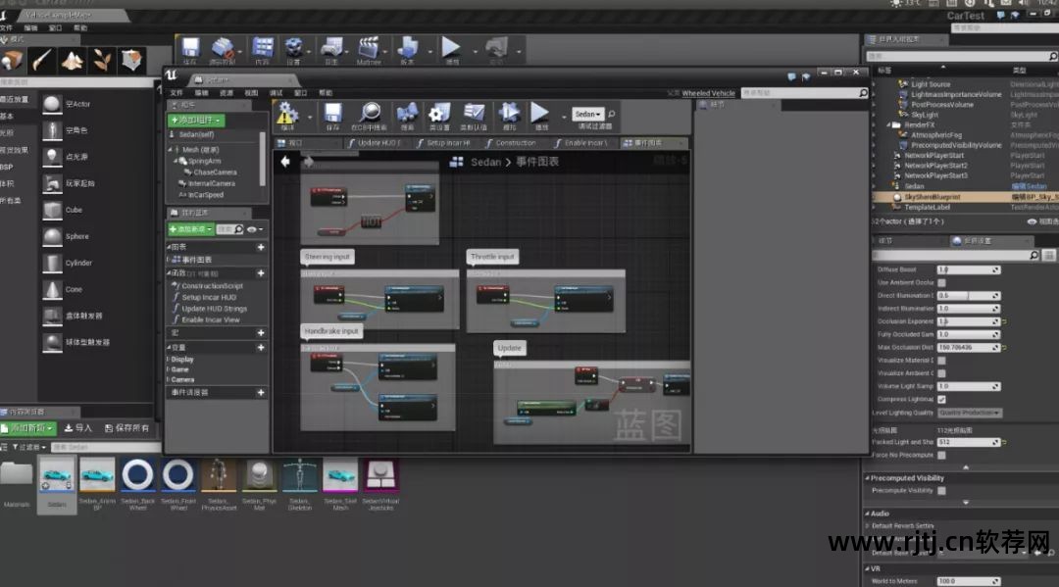This screenshot has width=1059, height=587.
Task: Click the green Add Component button
Action: click(195, 121)
